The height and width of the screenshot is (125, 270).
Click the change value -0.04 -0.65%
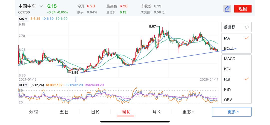(58, 12)
